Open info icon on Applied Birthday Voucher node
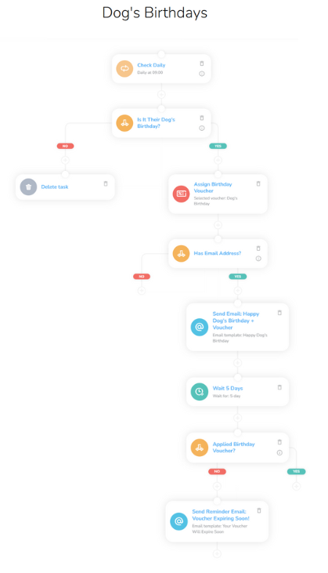Viewport: 328px width, 573px height. click(x=279, y=453)
